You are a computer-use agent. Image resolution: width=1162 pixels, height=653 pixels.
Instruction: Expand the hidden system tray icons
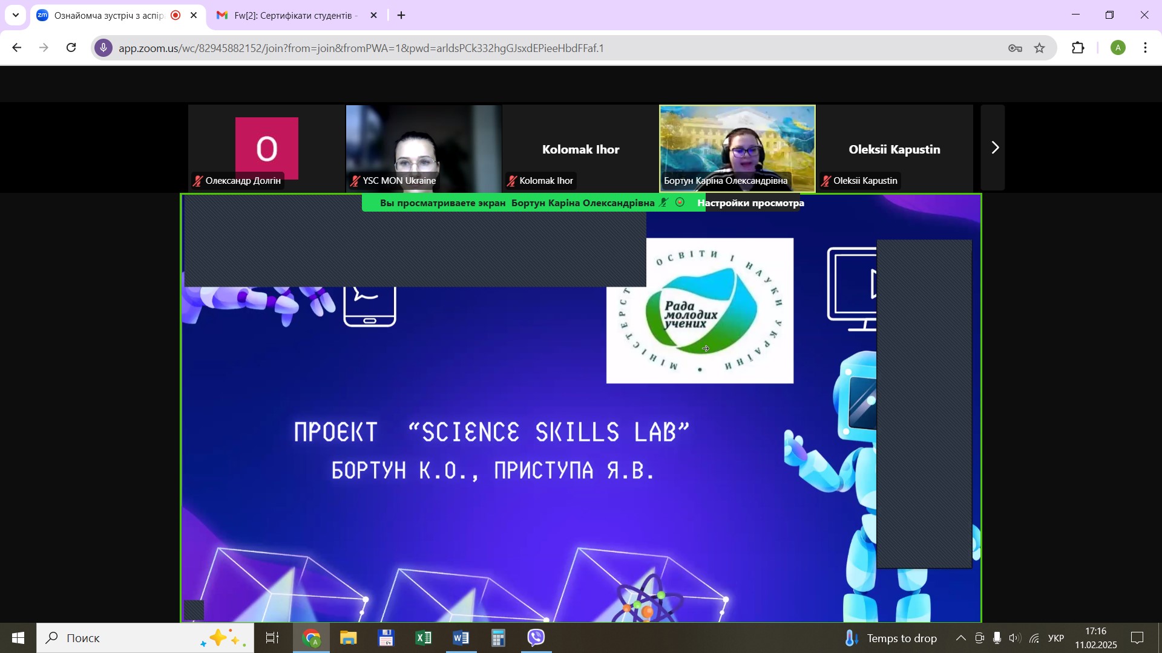(960, 638)
